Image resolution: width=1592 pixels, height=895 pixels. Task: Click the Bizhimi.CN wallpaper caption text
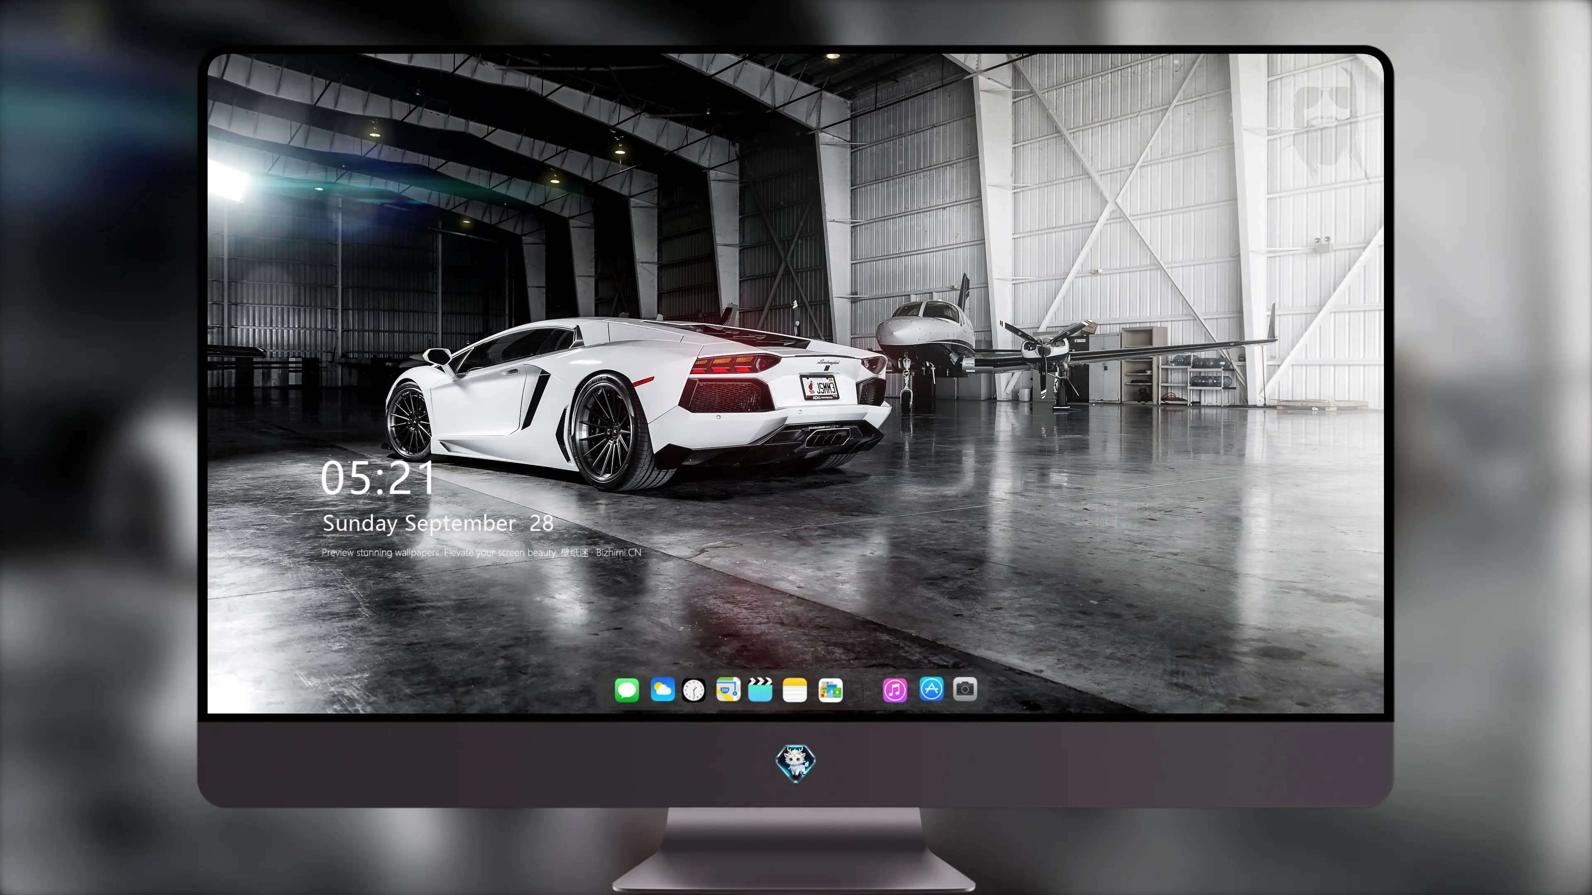pos(481,552)
